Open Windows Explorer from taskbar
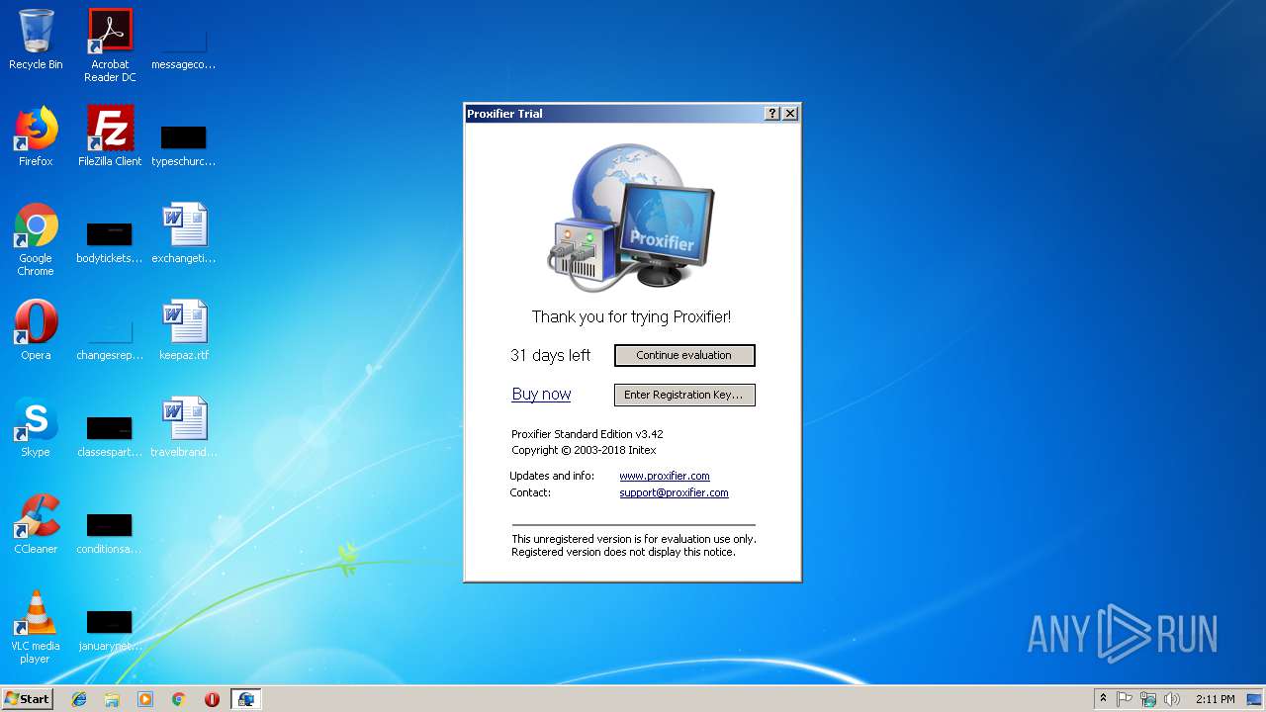The height and width of the screenshot is (712, 1266). [112, 699]
